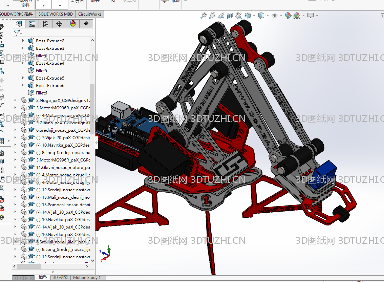The width and height of the screenshot is (384, 282).
Task: Switch to the SOLIDWORKS MBD tab
Action: pos(56,14)
